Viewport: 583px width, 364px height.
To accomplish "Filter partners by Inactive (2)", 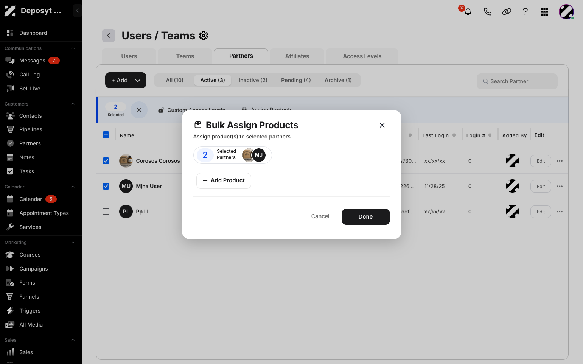I will pos(253,80).
